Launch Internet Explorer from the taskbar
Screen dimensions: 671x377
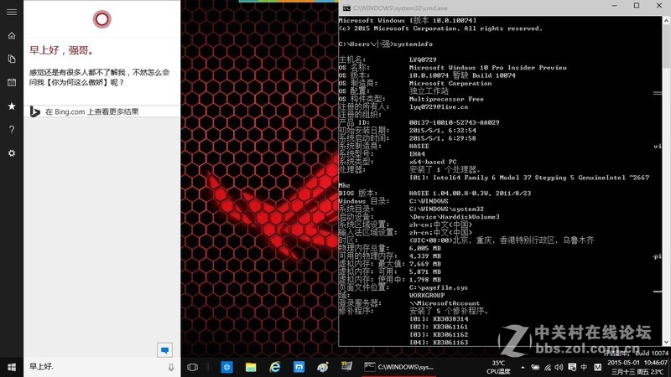click(x=275, y=367)
